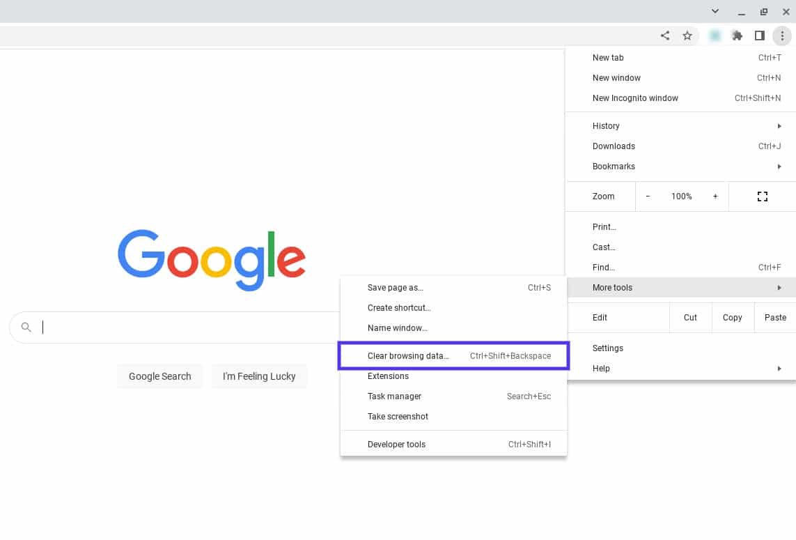
Task: Open the Extensions puzzle-piece icon
Action: tap(737, 36)
